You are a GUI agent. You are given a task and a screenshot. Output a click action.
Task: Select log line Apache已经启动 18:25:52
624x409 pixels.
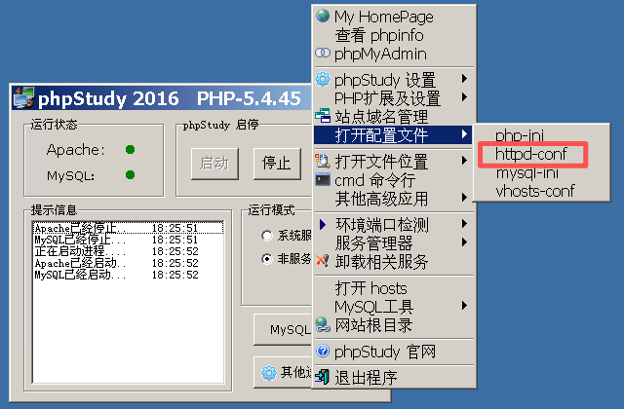pyautogui.click(x=128, y=263)
